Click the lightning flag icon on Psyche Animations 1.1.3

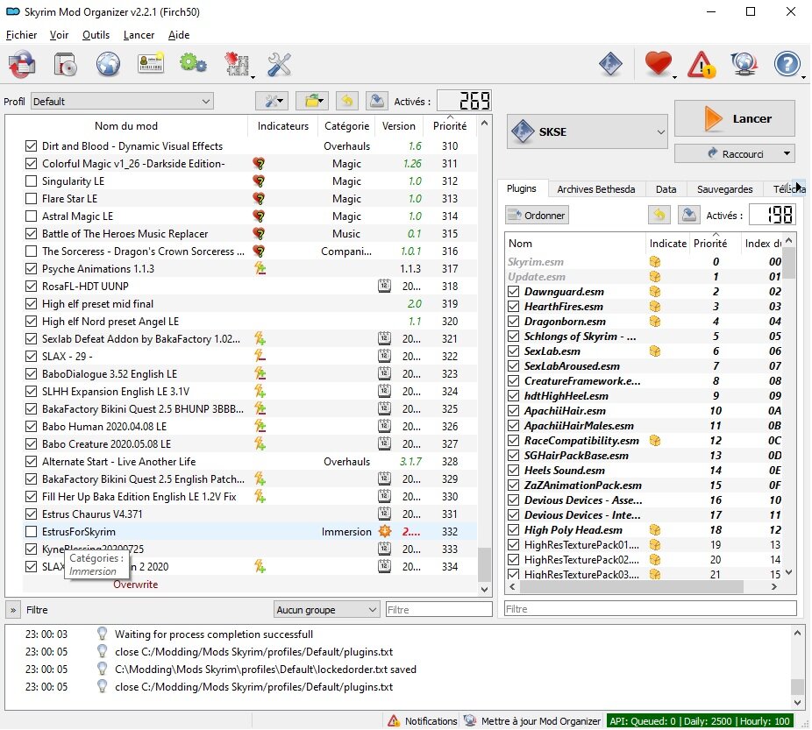click(x=260, y=269)
